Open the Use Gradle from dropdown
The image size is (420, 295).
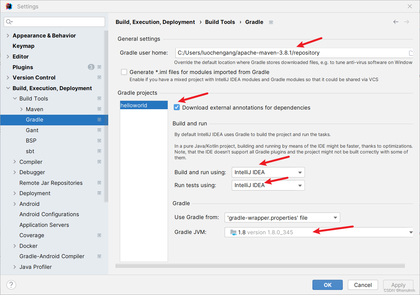coord(282,217)
